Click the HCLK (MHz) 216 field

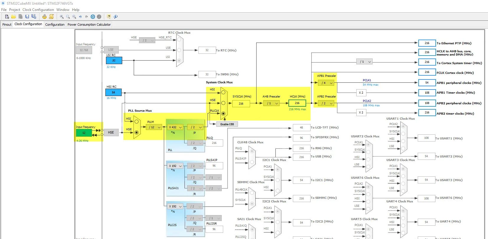click(x=297, y=103)
